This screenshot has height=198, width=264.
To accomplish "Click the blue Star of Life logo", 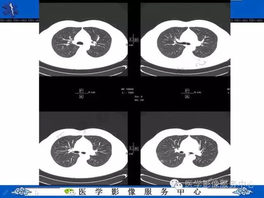I will tap(11, 9).
